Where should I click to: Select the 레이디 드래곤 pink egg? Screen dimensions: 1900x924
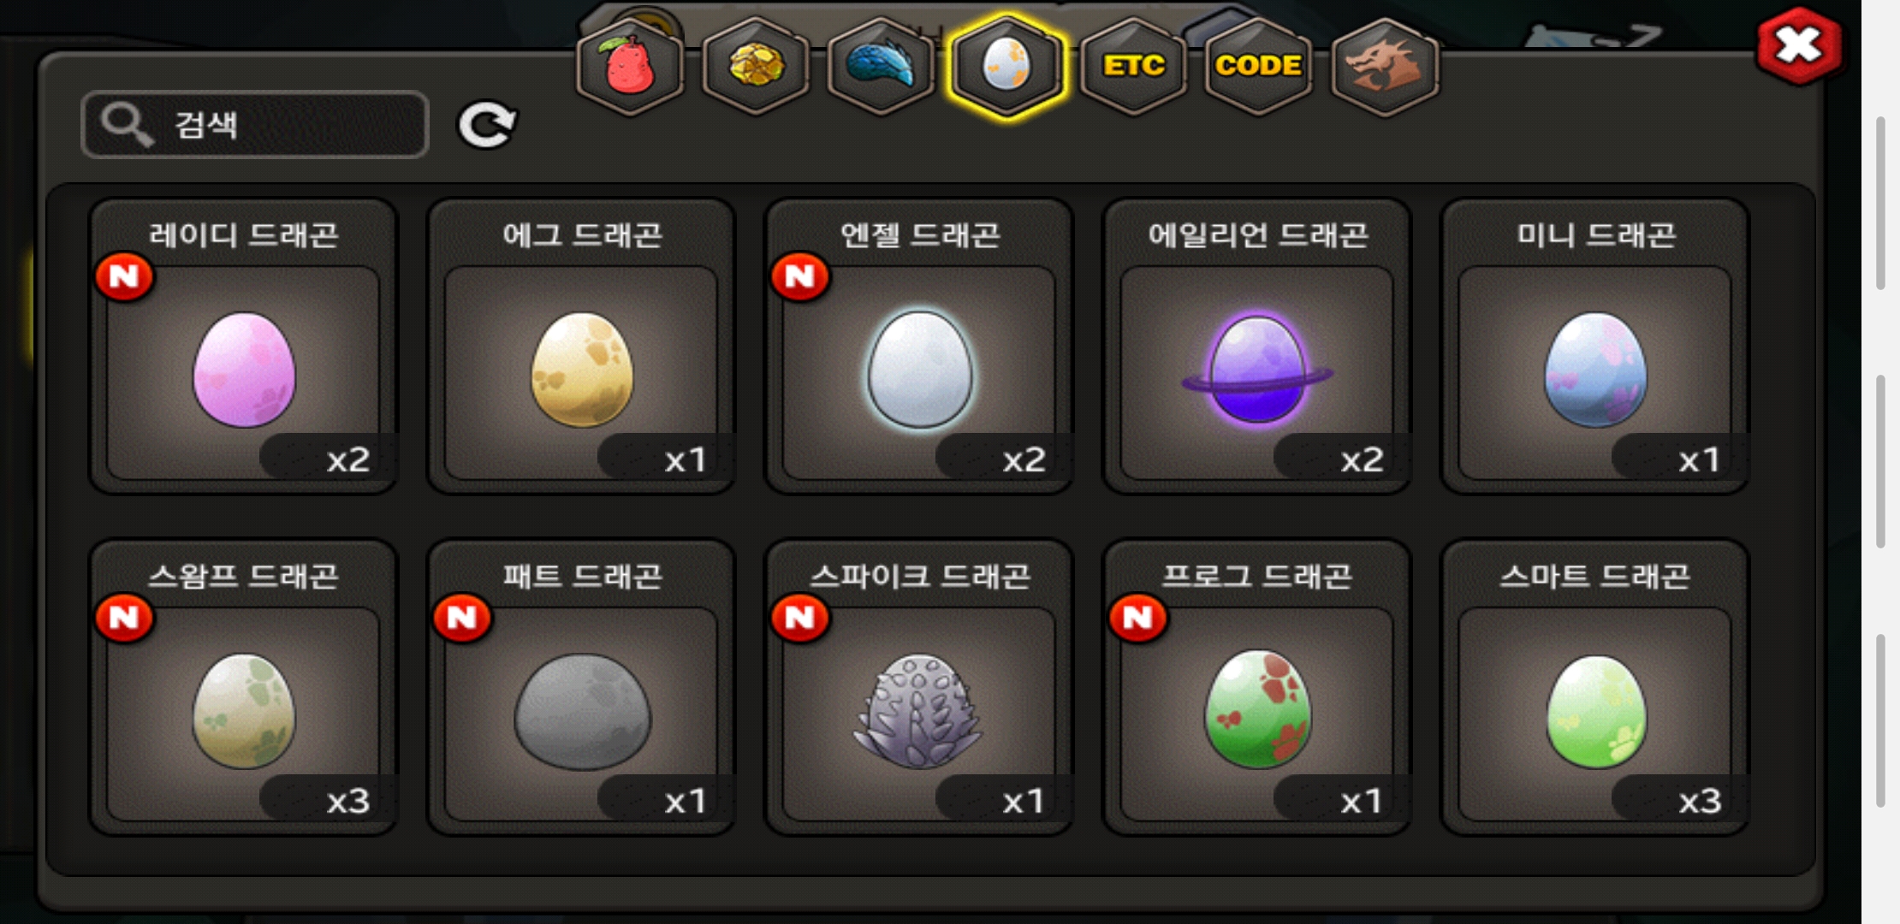(244, 346)
